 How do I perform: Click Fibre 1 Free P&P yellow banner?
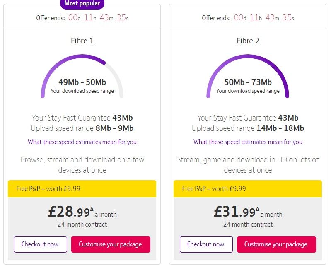pos(82,188)
